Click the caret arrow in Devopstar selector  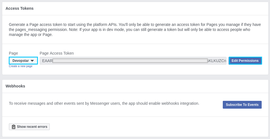pos(32,61)
